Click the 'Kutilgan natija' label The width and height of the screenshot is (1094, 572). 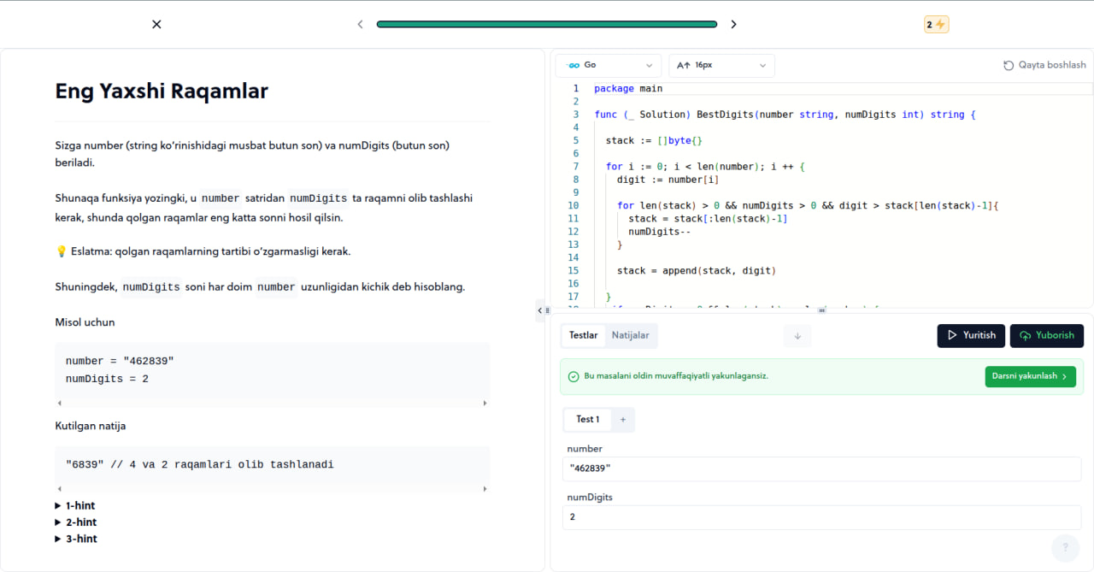pos(91,426)
